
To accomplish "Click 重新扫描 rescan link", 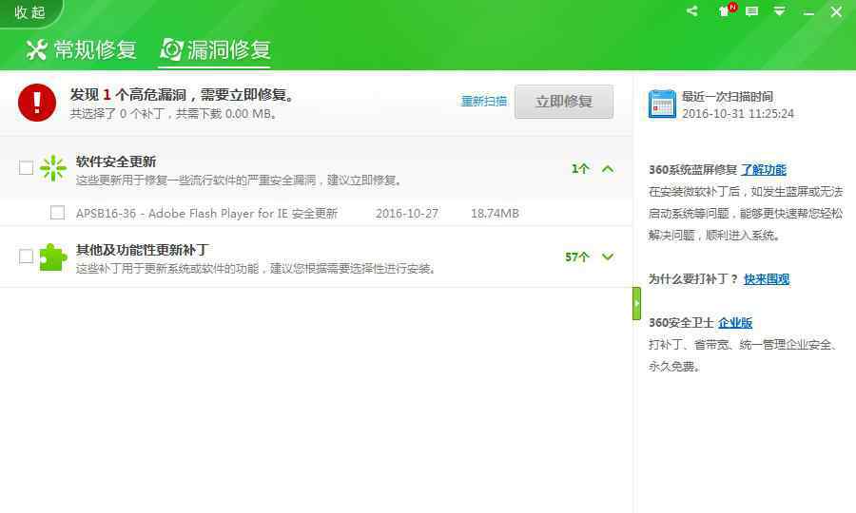I will coord(484,101).
